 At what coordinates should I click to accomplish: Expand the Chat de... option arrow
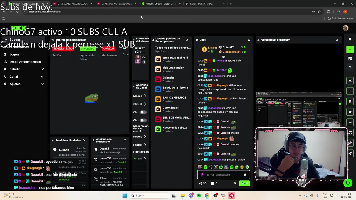pos(145,104)
